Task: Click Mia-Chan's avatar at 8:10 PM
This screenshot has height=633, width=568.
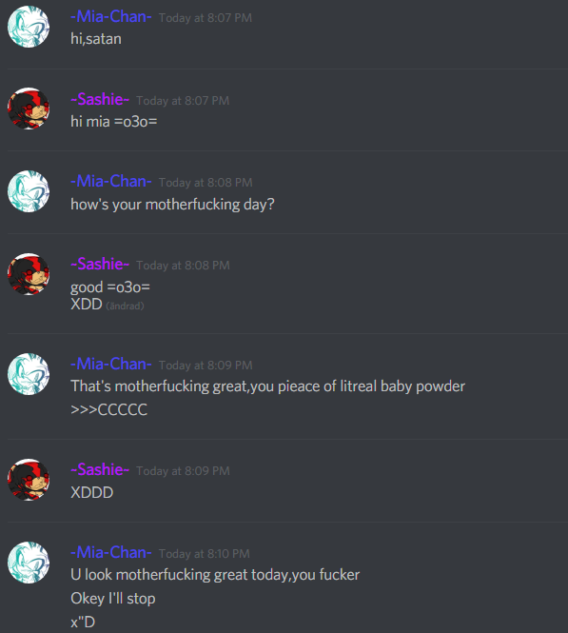Action: point(29,563)
